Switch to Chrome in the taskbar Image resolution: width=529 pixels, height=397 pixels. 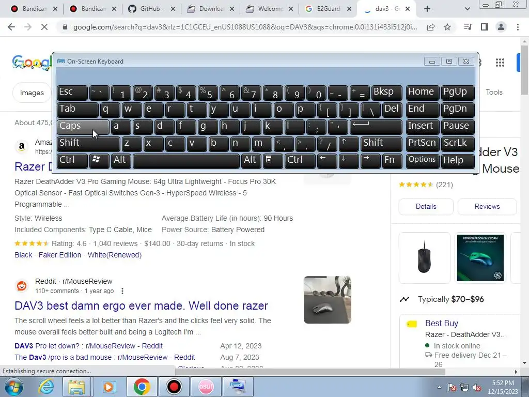[142, 387]
